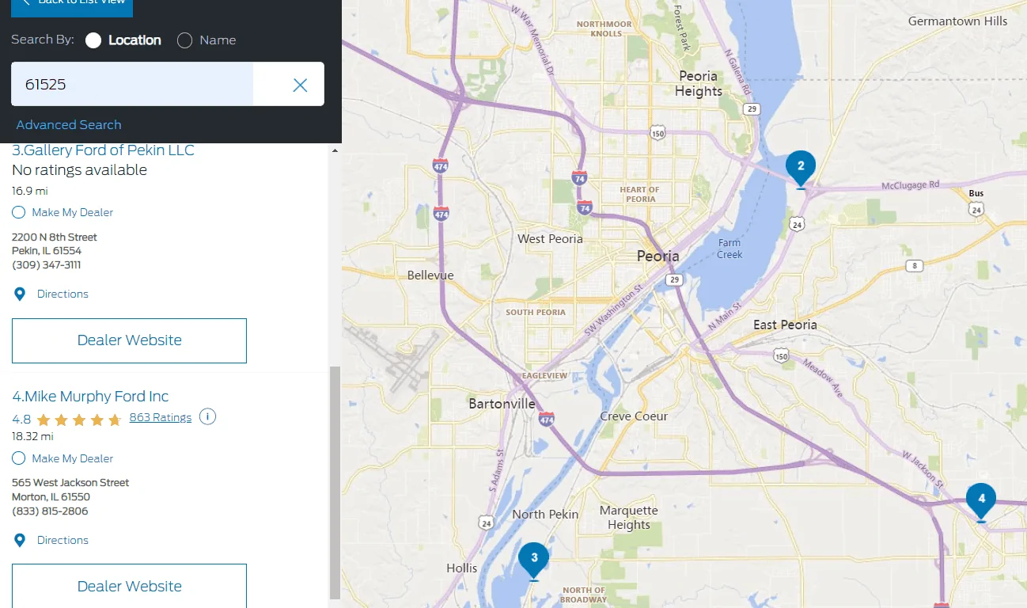This screenshot has width=1027, height=608.
Task: Click the address 2200 N 8th Street
Action: click(55, 237)
